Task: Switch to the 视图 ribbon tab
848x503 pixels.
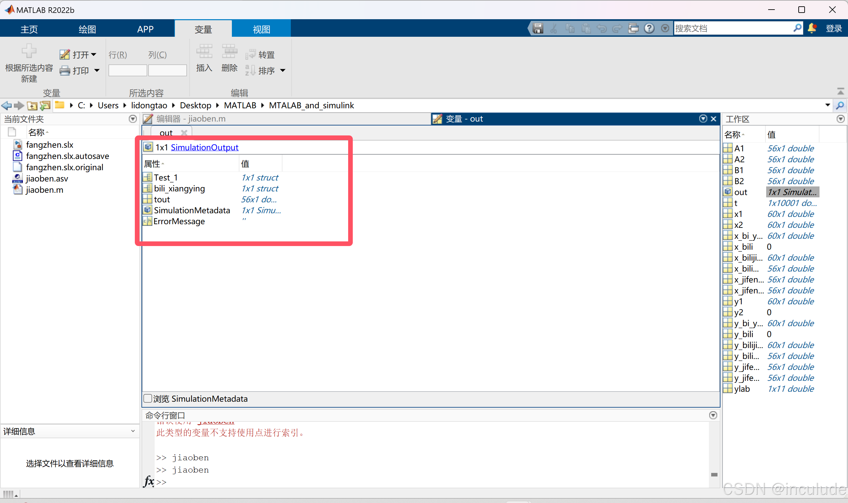Action: [261, 29]
